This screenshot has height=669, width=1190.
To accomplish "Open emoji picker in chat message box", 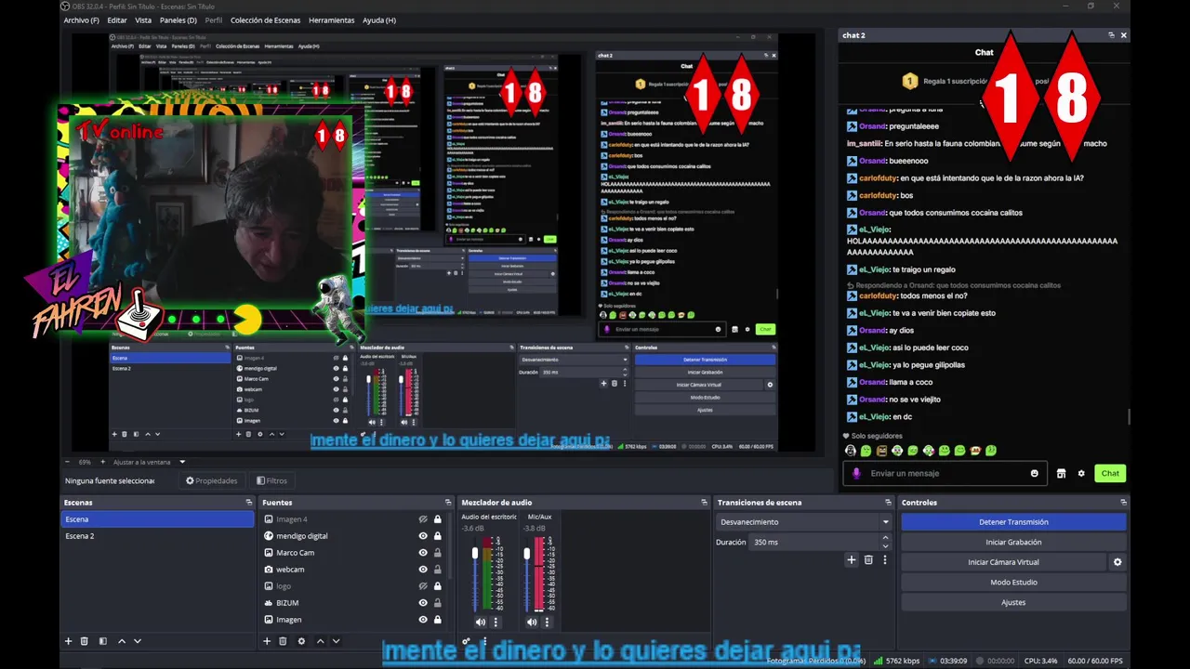I will 1035,474.
